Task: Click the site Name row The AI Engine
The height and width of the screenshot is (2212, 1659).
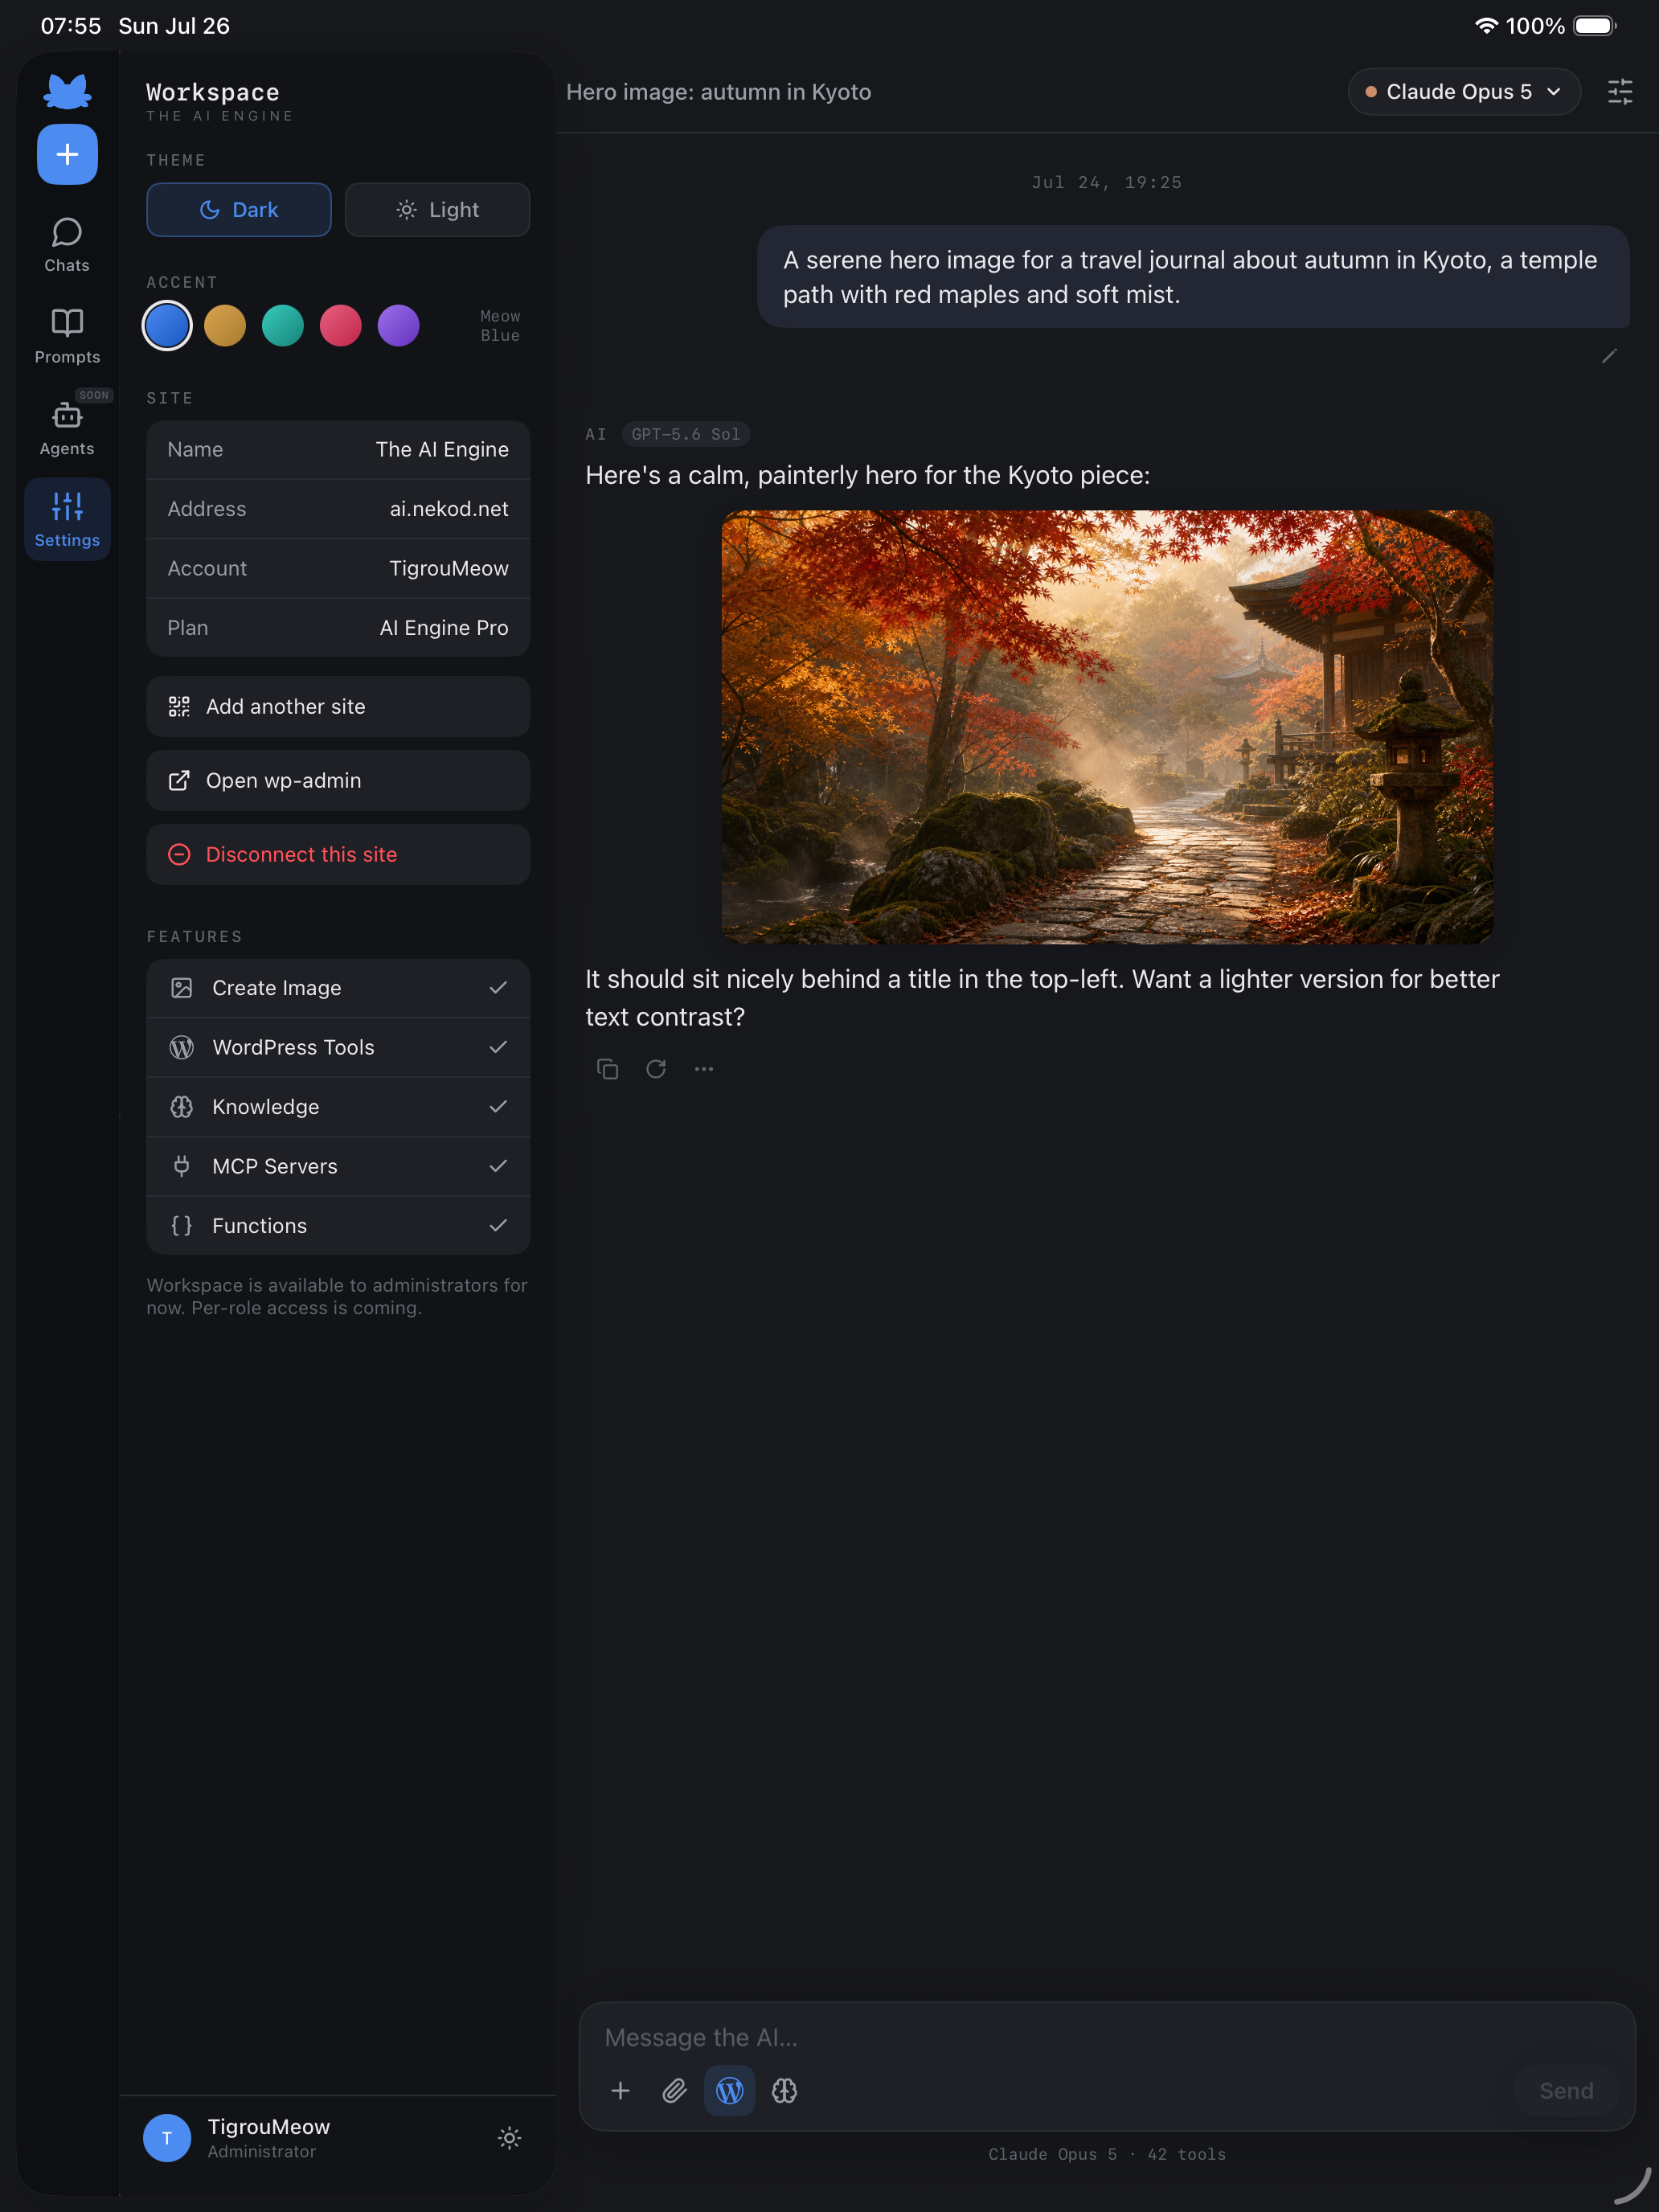Action: coord(338,450)
